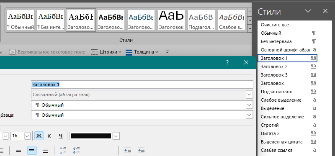Select 'Обычный' in the Styles pane list
This screenshot has width=335, height=156.
click(x=287, y=33)
